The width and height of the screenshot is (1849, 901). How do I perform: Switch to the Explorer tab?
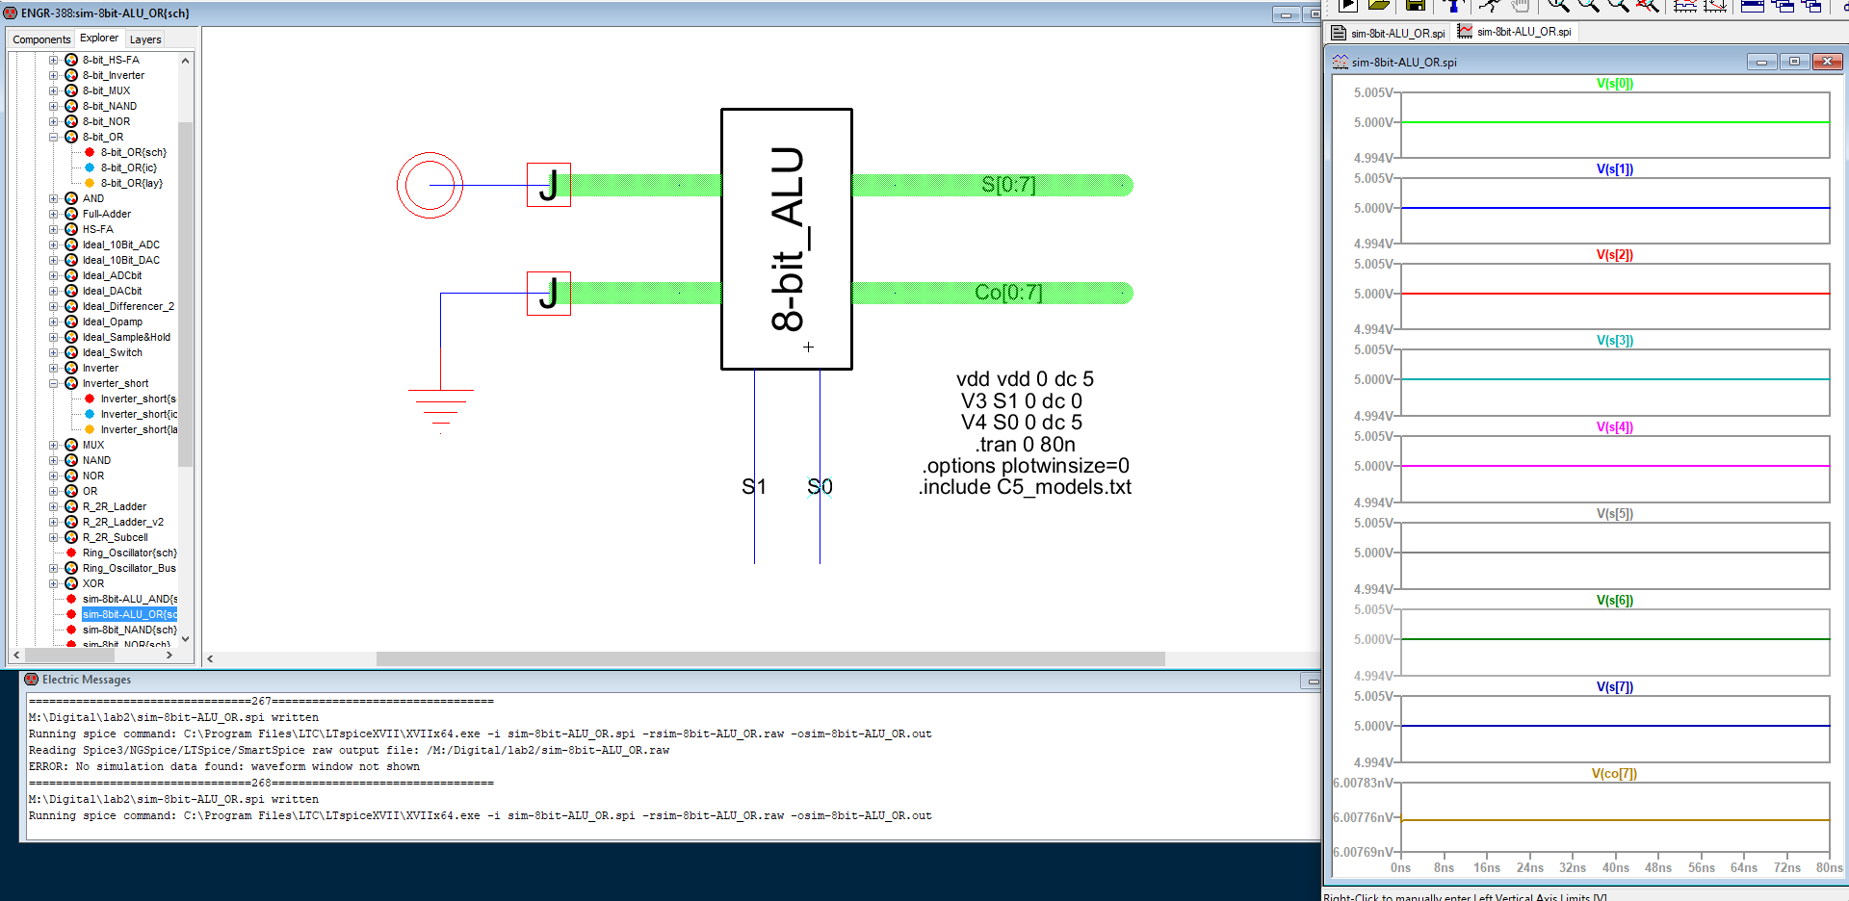point(99,38)
